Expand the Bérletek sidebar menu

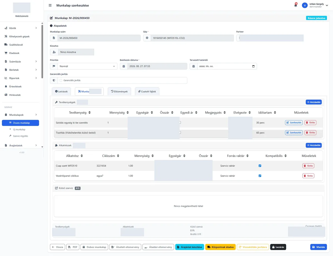36,70
